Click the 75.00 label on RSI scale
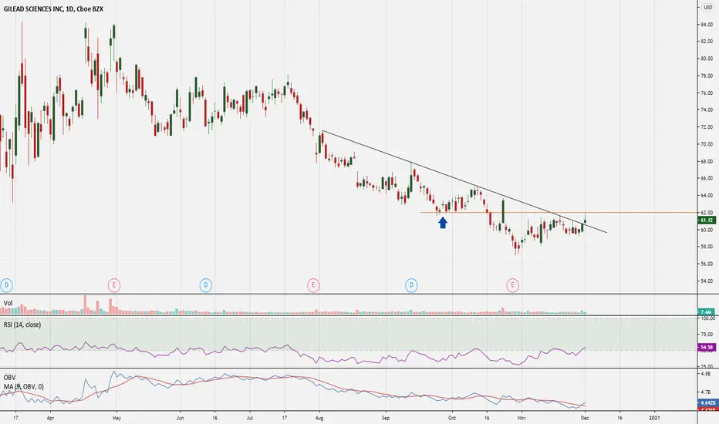The width and height of the screenshot is (719, 424). [x=707, y=334]
